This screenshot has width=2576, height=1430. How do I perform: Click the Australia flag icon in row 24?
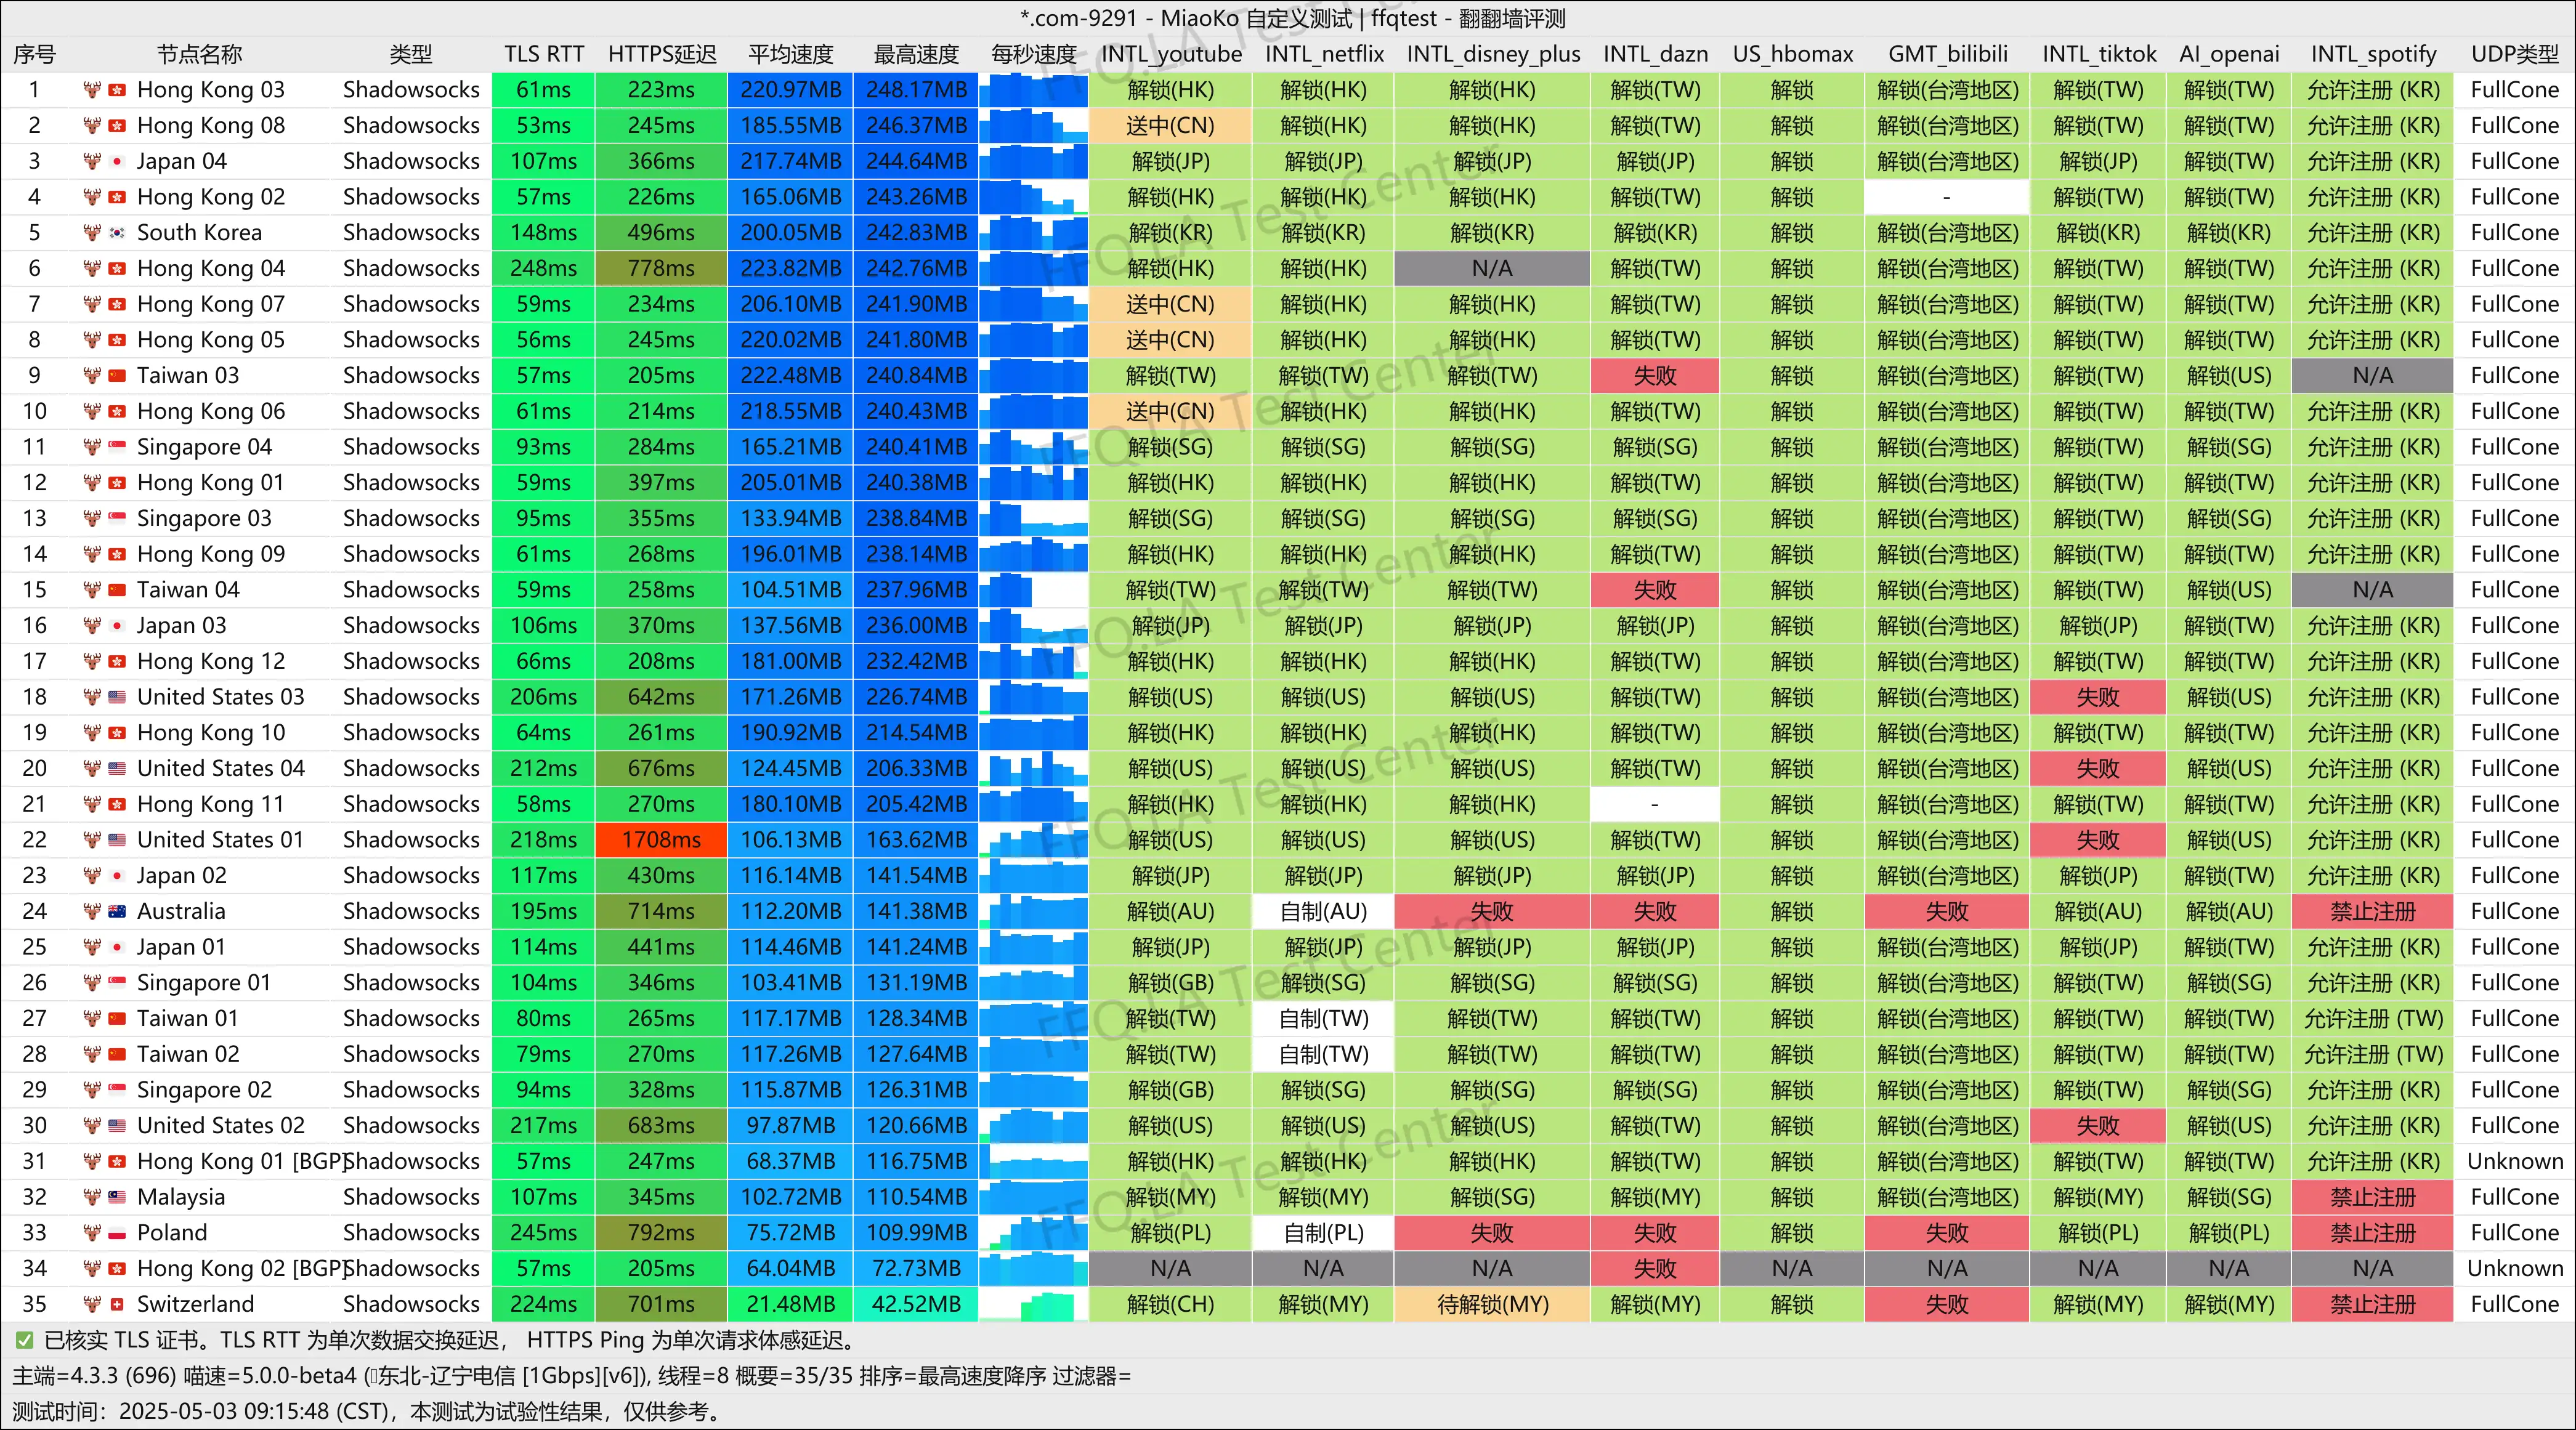click(117, 911)
